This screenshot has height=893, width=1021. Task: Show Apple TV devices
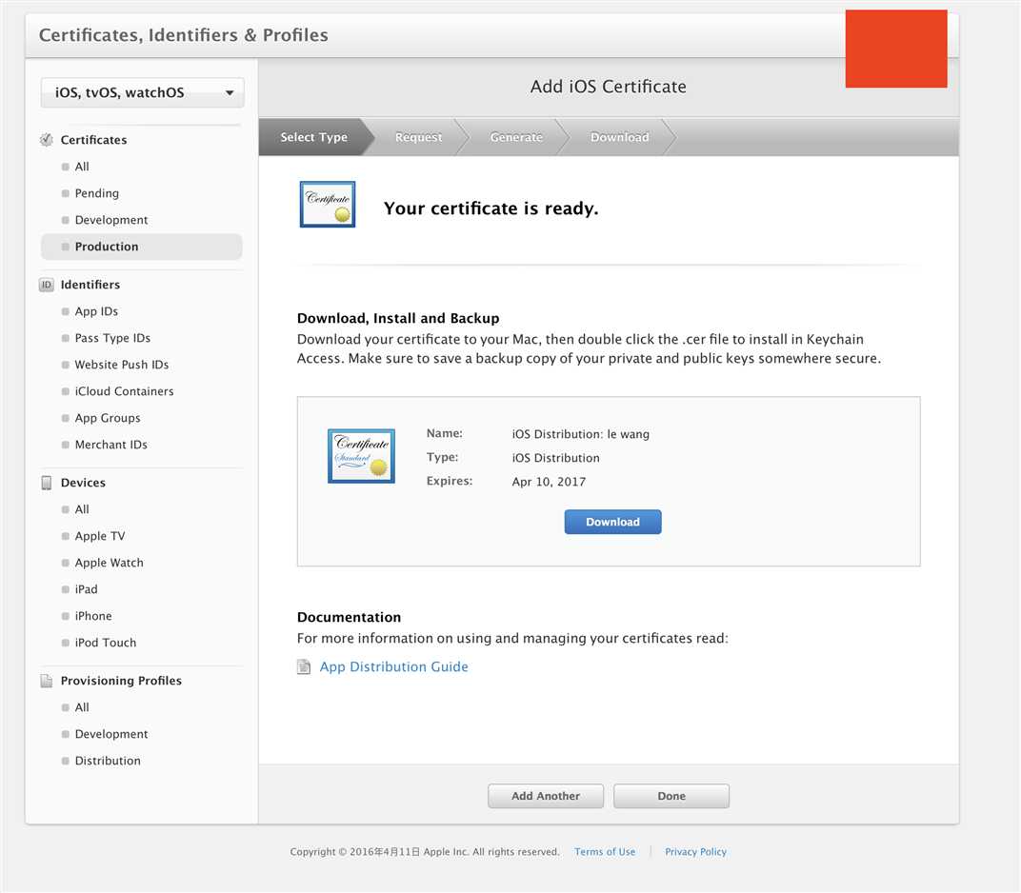coord(100,536)
